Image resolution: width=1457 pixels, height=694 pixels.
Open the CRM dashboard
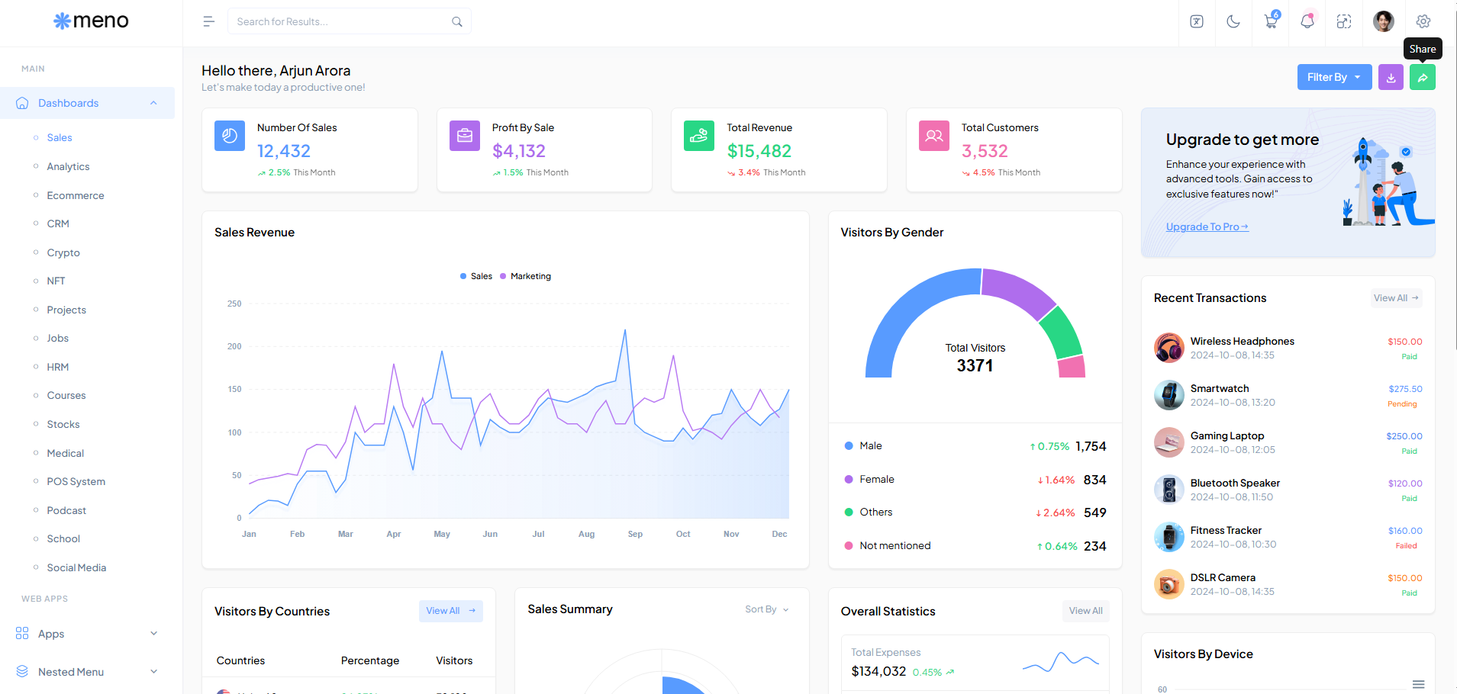click(58, 223)
